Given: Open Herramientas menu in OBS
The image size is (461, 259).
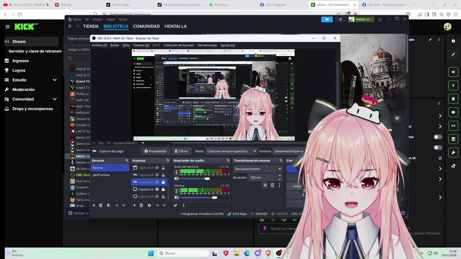Looking at the screenshot, I should point(207,45).
